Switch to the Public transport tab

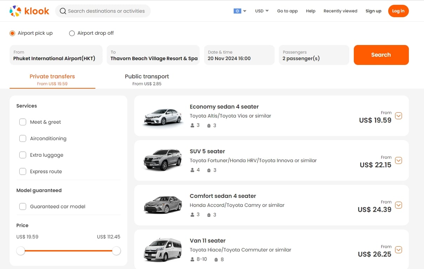[147, 80]
